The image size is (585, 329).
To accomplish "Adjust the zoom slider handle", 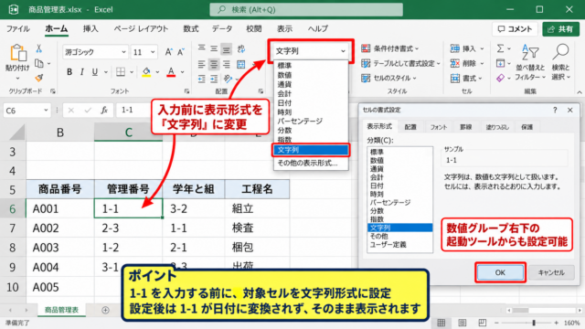I will [534, 323].
